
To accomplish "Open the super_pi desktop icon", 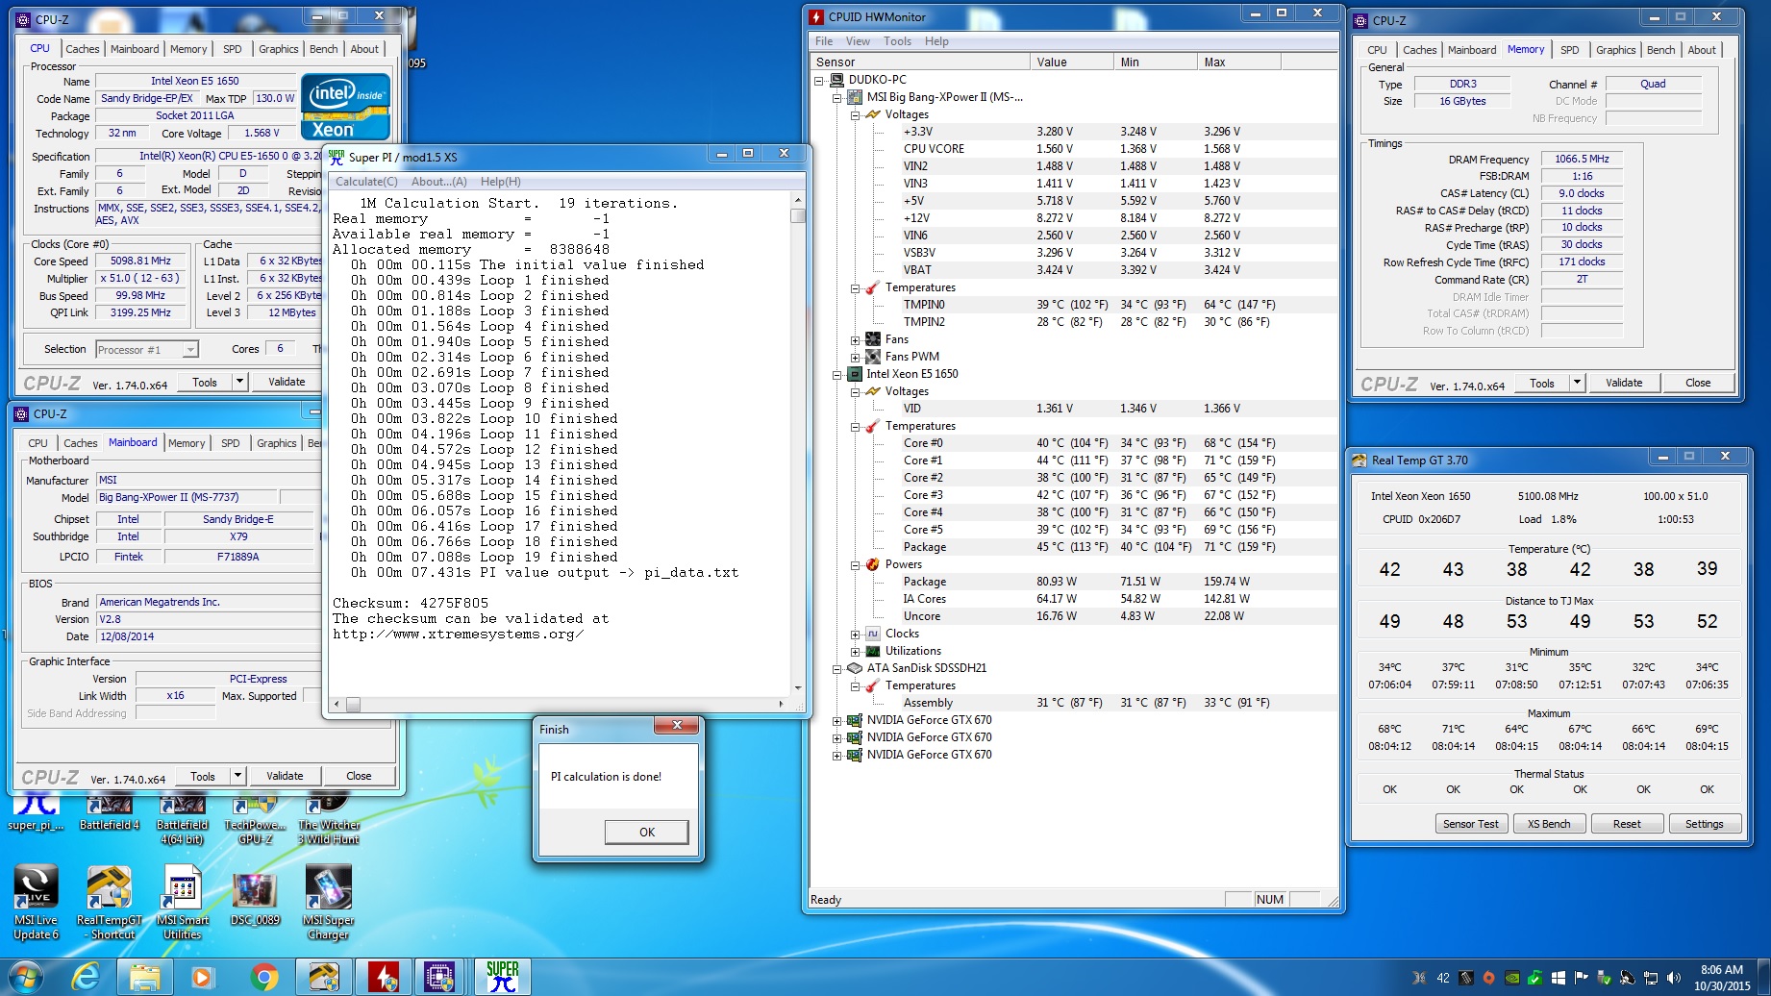I will (37, 812).
